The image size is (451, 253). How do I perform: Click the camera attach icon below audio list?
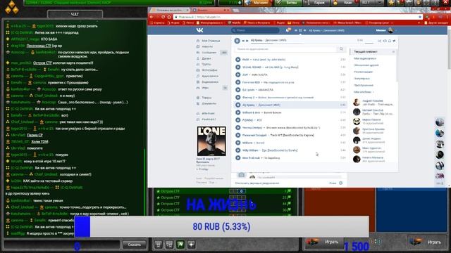[242, 175]
